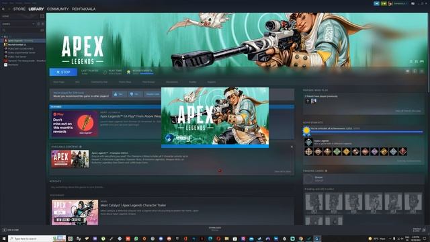The image size is (430, 242).
Task: Click the Bronze trading card badge
Action: [x=308, y=179]
